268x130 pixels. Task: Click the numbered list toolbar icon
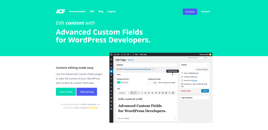click(x=142, y=93)
